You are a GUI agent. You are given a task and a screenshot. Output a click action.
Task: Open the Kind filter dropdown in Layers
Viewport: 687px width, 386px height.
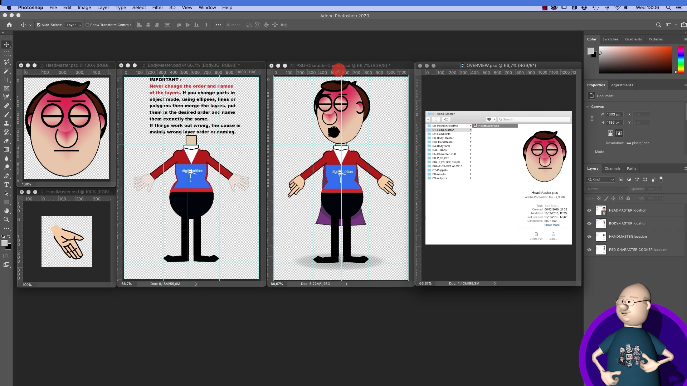pyautogui.click(x=601, y=179)
